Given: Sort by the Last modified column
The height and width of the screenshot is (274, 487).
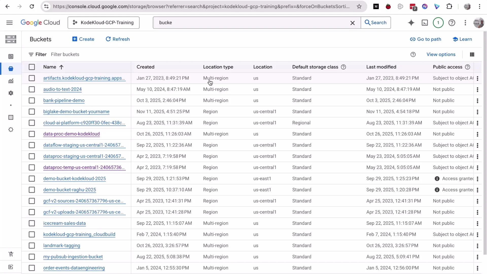Looking at the screenshot, I should (x=381, y=67).
